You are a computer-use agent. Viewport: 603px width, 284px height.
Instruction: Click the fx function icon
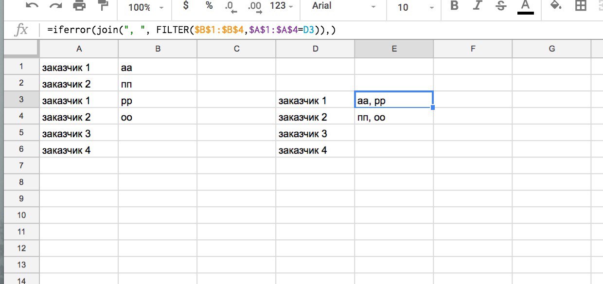click(x=22, y=30)
